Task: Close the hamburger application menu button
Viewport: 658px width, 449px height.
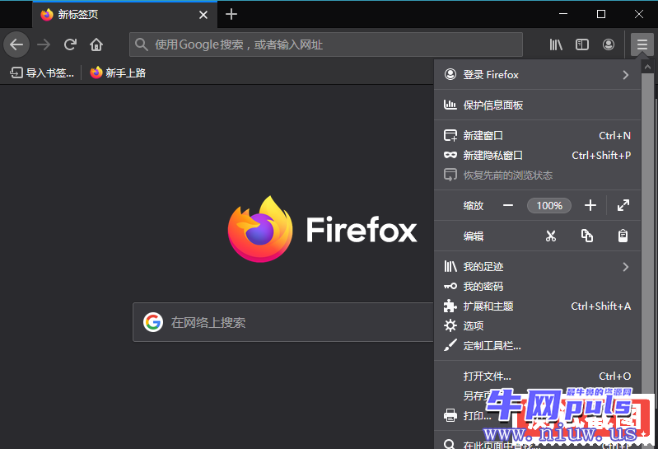Action: 642,44
